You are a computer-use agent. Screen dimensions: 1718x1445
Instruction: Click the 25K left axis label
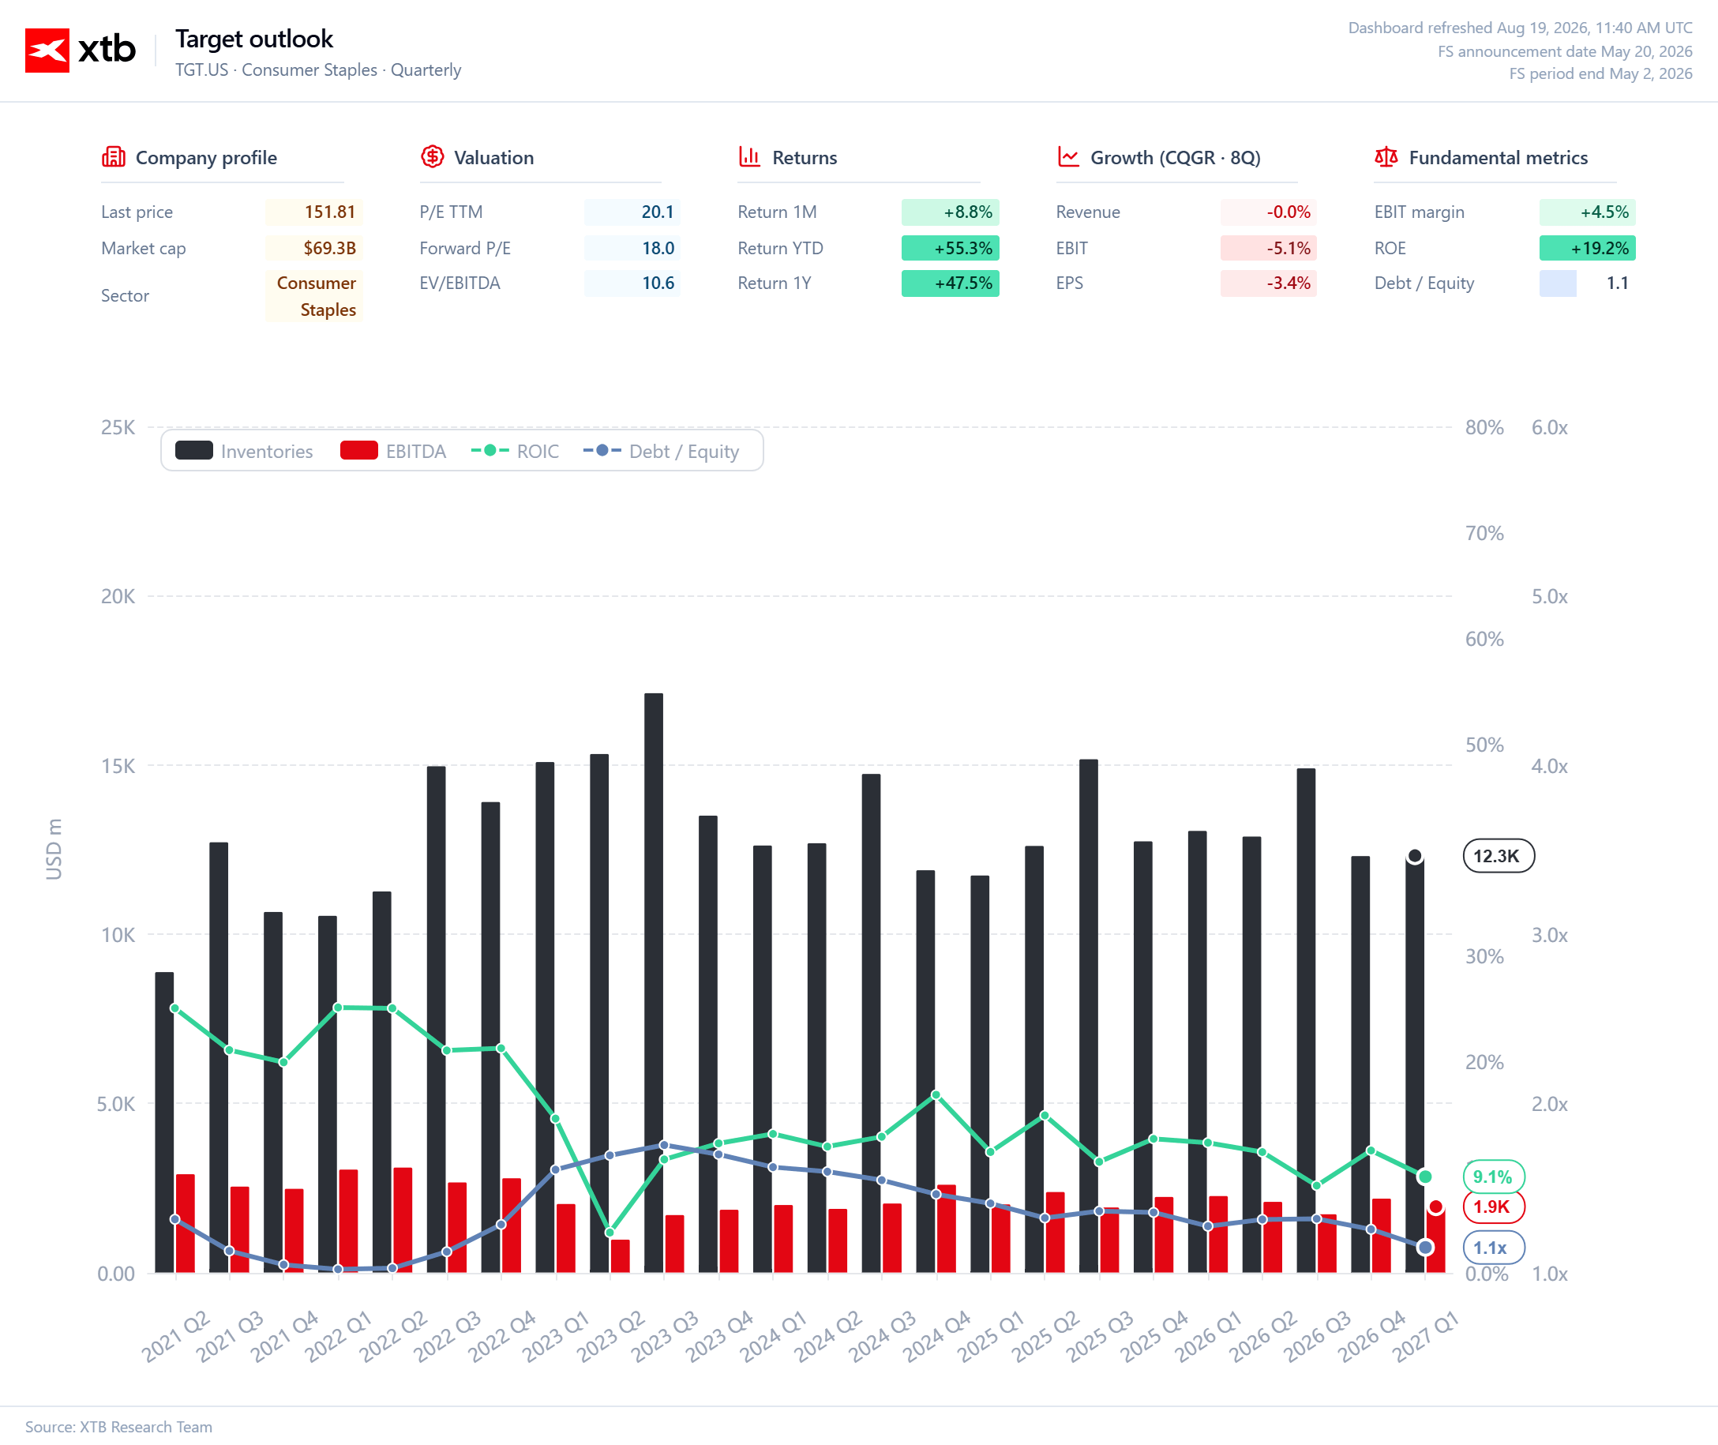pyautogui.click(x=118, y=428)
